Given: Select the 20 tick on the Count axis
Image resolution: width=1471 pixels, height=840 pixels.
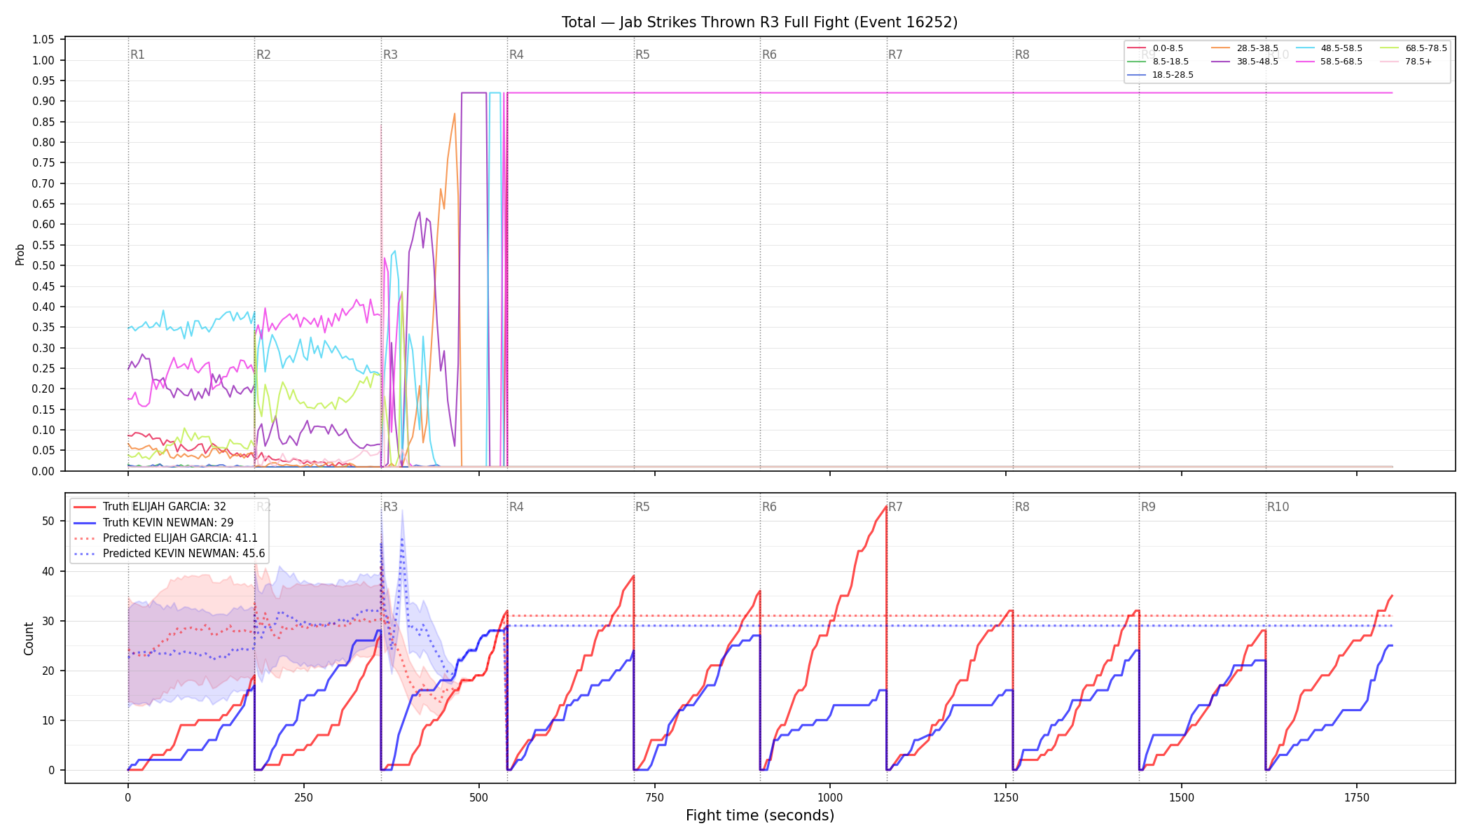Looking at the screenshot, I should coord(48,671).
